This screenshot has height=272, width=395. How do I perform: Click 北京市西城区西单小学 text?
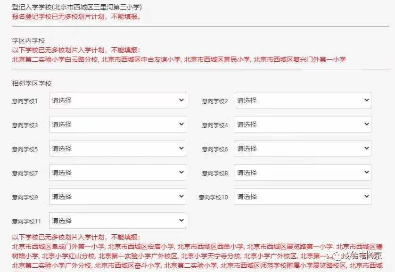(210, 247)
